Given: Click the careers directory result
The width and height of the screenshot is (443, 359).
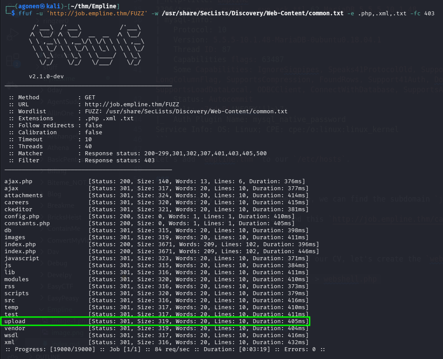Looking at the screenshot, I should pyautogui.click(x=17, y=202).
